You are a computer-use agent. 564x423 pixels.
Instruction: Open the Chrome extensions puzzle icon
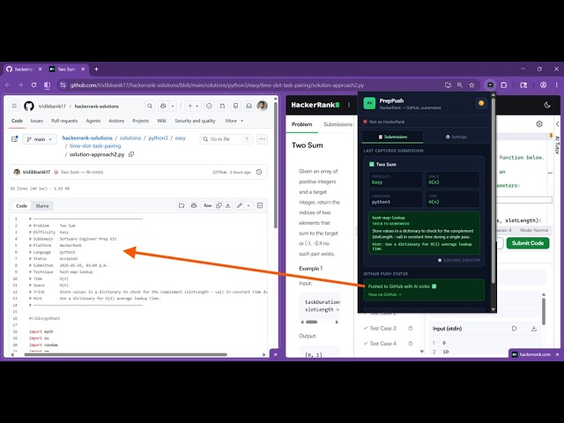(x=504, y=85)
